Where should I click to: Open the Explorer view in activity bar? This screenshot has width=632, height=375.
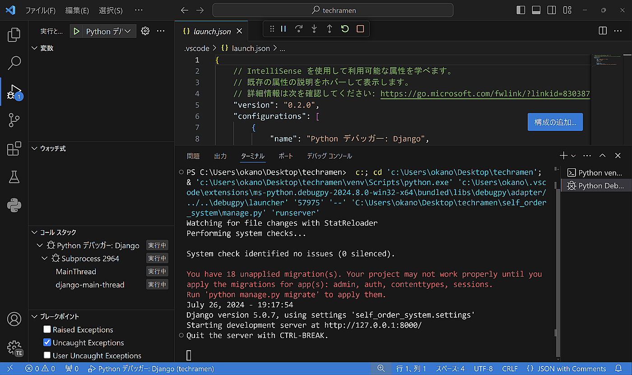click(x=14, y=34)
